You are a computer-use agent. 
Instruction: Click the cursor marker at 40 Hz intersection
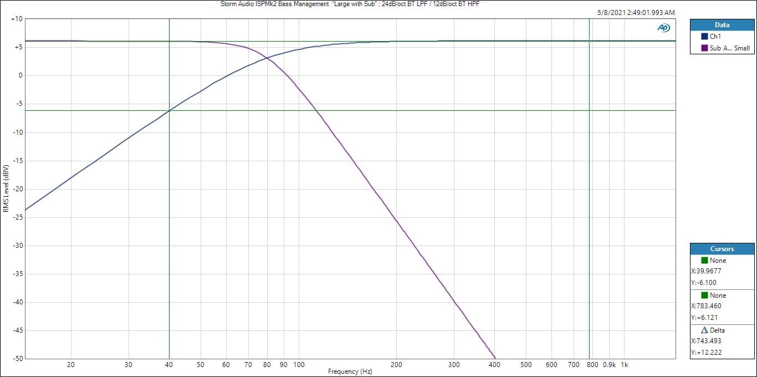(x=169, y=110)
